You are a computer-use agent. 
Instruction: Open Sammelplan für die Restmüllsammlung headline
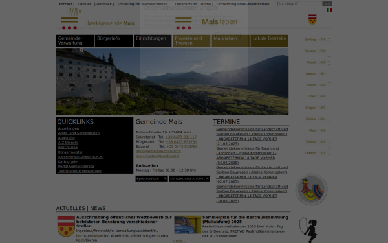click(245, 220)
